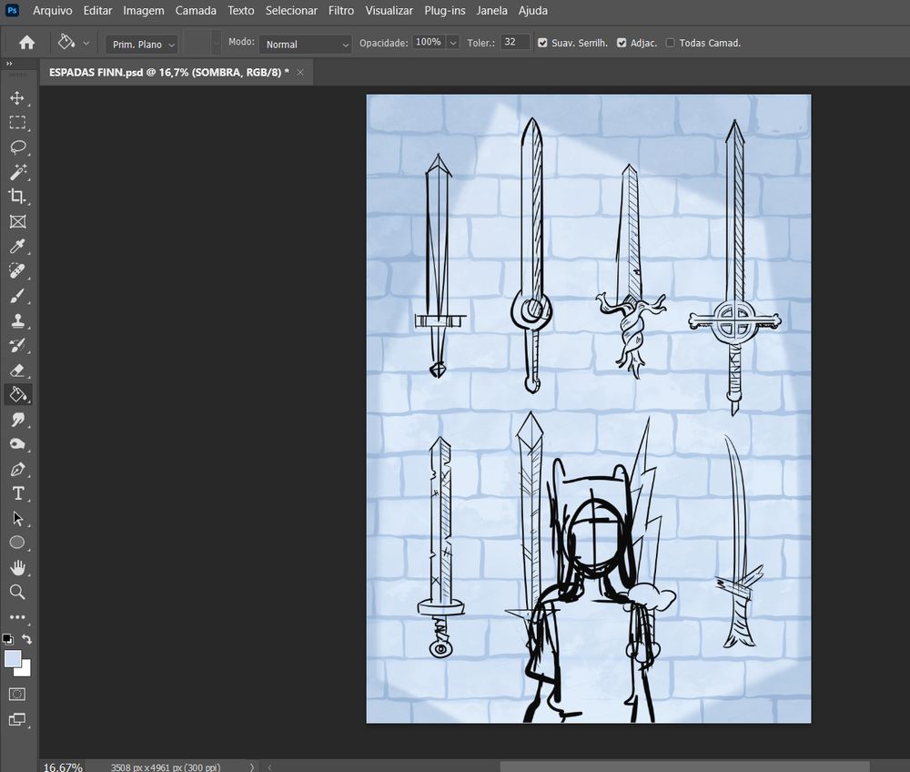Viewport: 910px width, 772px height.
Task: Select the Zoom tool
Action: (x=17, y=592)
